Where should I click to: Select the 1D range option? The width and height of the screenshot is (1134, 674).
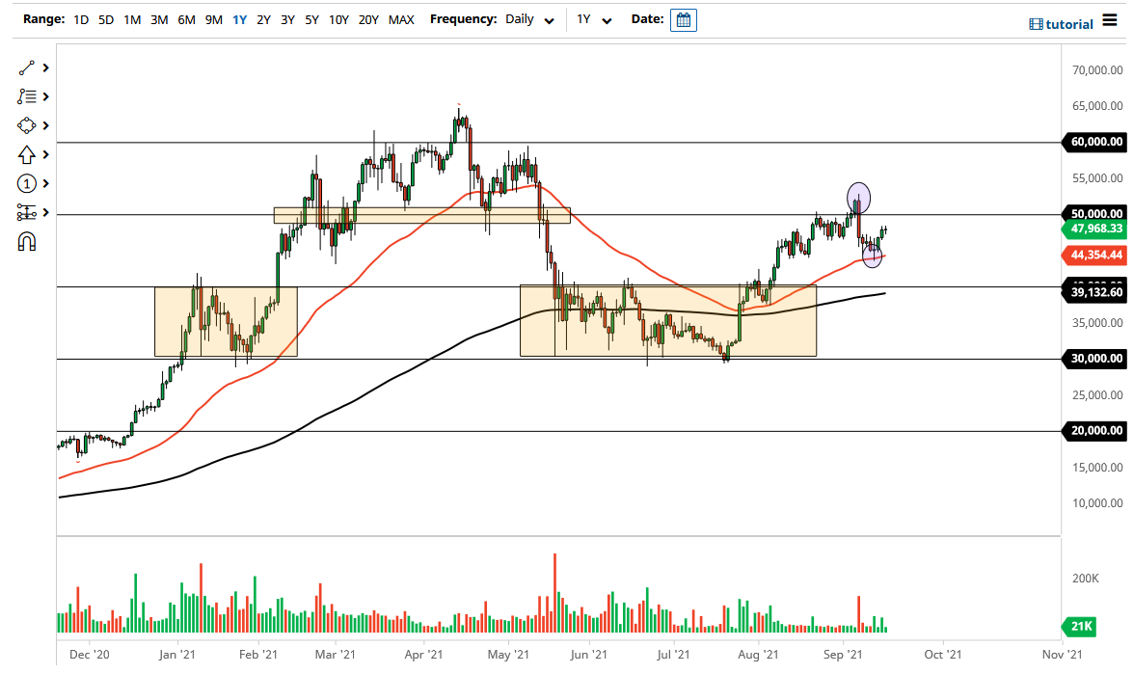(81, 18)
